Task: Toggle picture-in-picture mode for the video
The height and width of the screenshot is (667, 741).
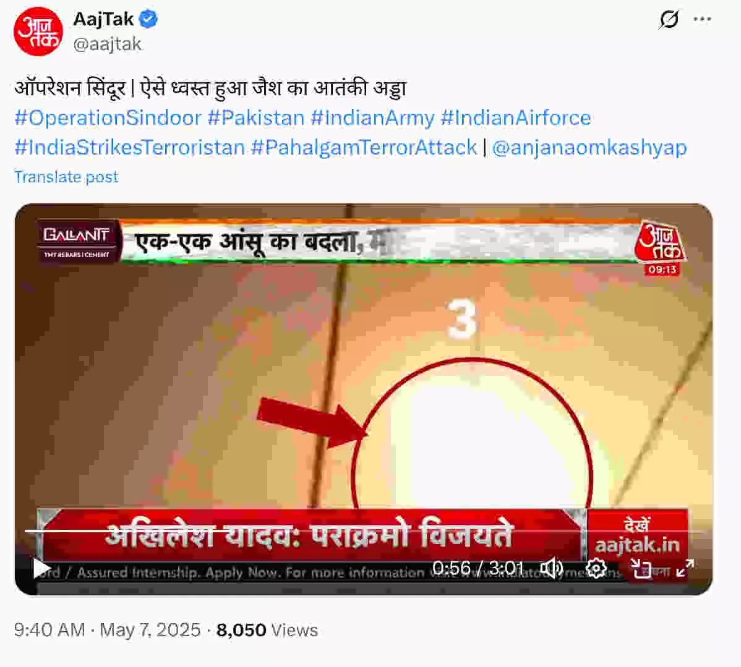Action: click(x=641, y=568)
